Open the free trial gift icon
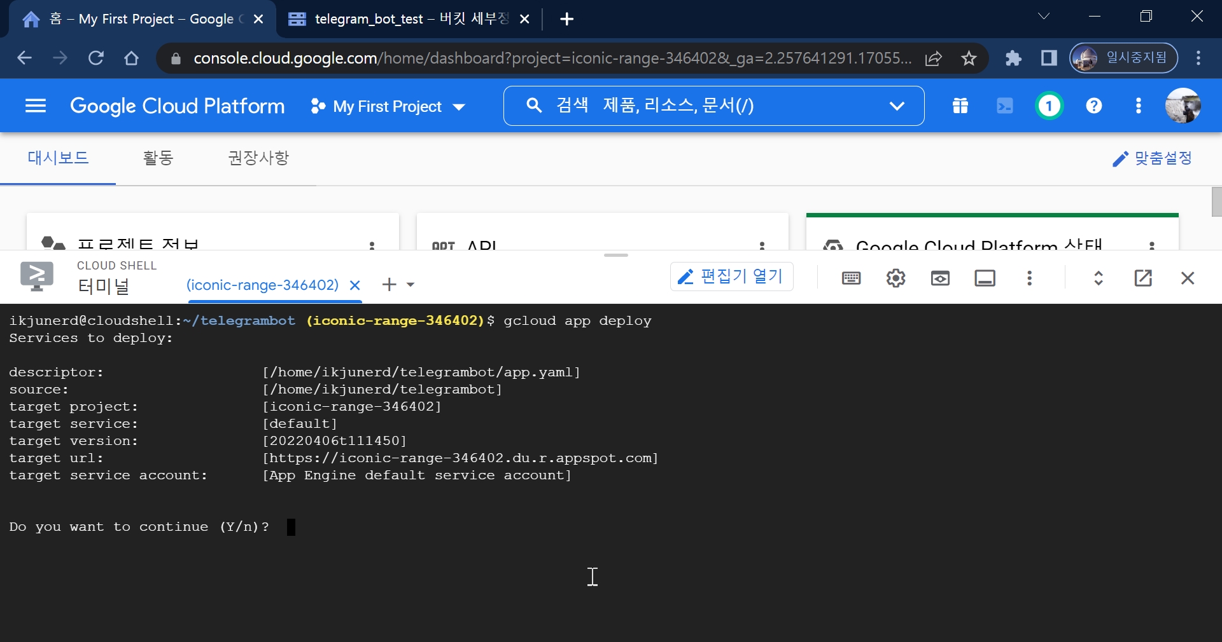The image size is (1222, 642). (x=960, y=106)
